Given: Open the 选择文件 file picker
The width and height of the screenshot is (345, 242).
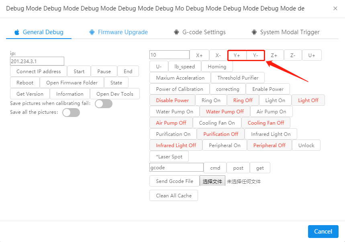Looking at the screenshot, I should [212, 181].
